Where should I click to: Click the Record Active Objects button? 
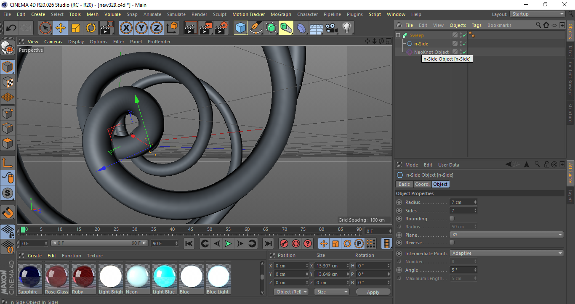coord(284,243)
